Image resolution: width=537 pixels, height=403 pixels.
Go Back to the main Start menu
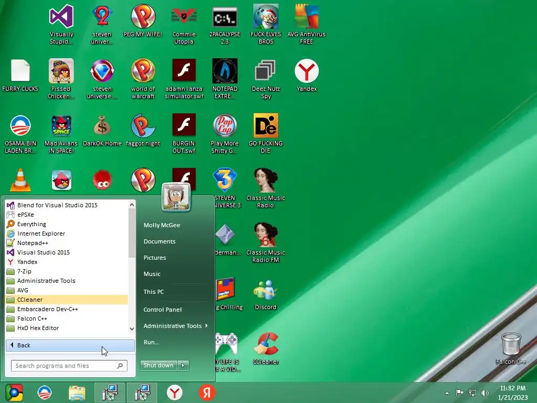pos(70,345)
